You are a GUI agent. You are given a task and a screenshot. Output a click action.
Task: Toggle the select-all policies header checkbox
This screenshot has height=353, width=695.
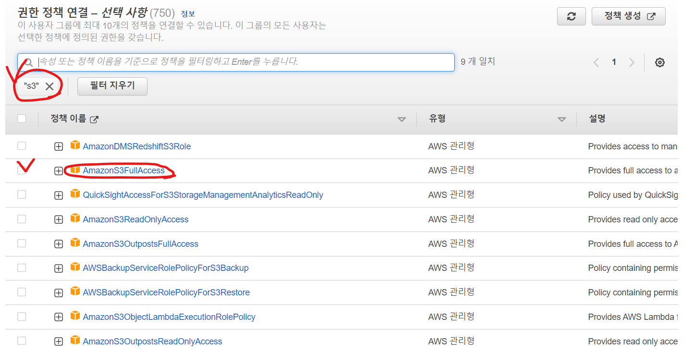[22, 119]
